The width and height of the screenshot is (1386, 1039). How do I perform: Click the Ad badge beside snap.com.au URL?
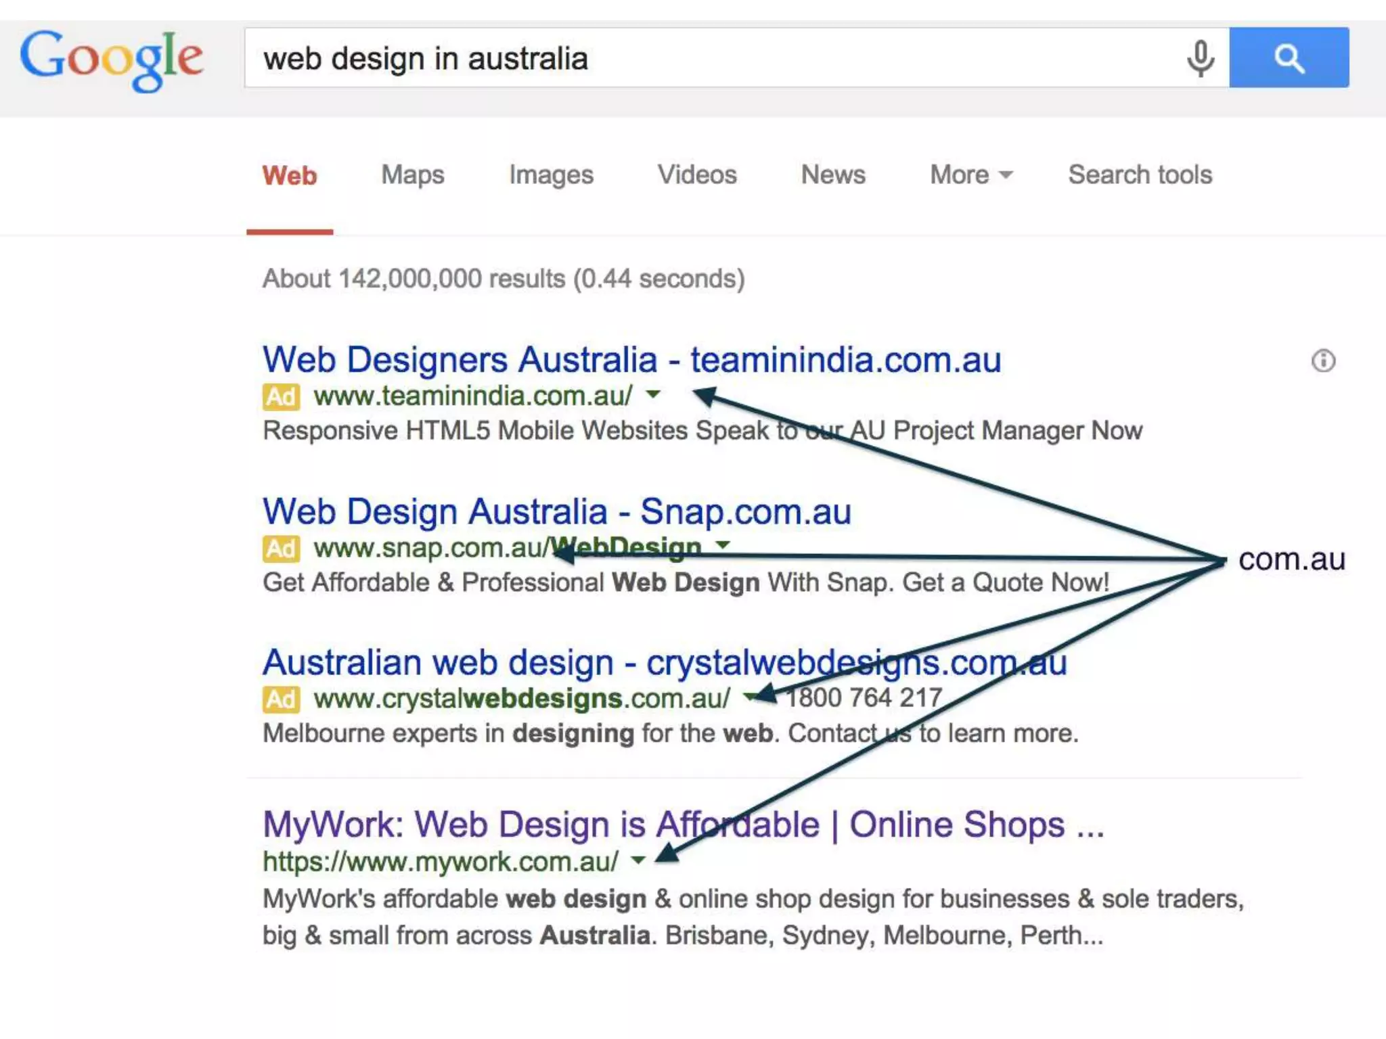(281, 548)
